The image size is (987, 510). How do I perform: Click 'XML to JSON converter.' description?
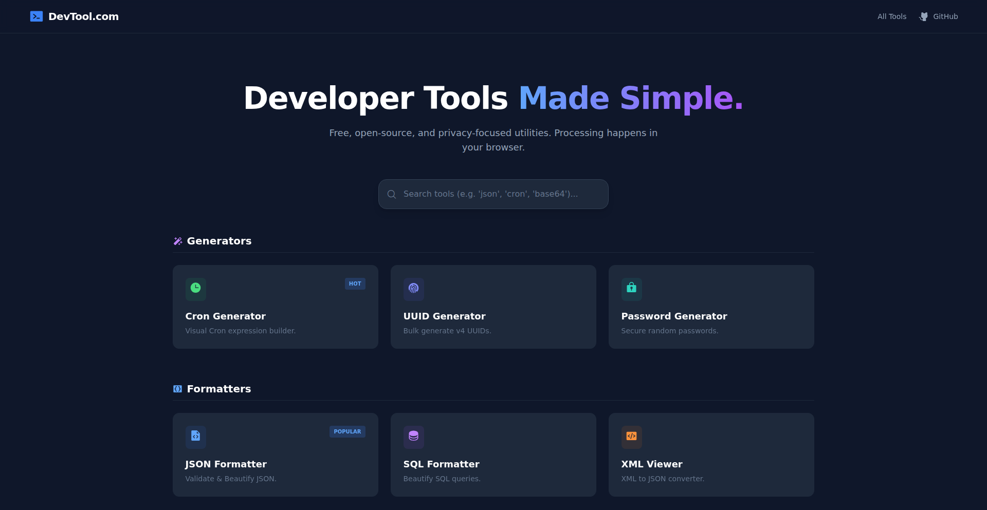[663, 479]
